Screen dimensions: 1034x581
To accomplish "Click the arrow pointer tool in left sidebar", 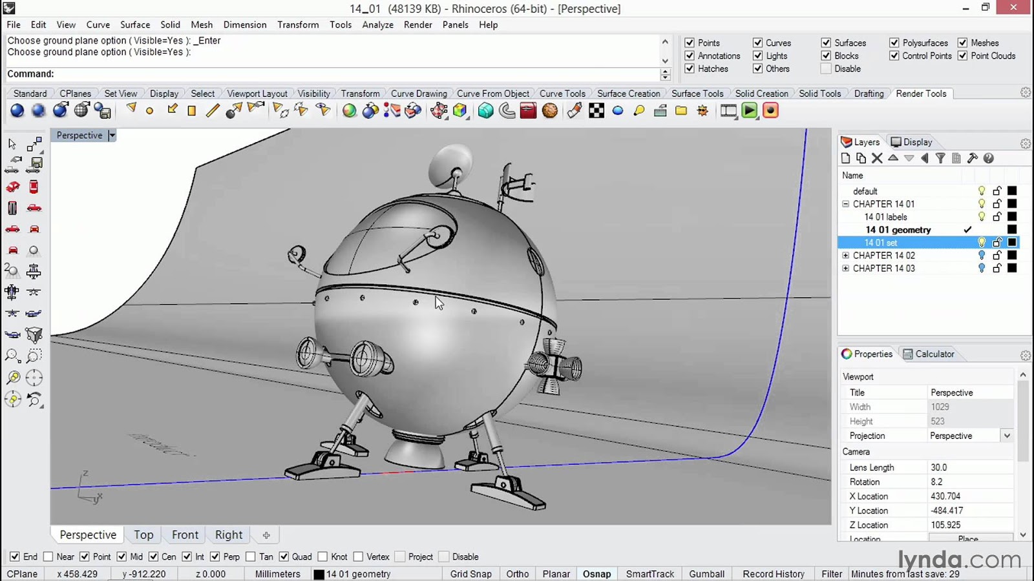I will click(x=12, y=144).
